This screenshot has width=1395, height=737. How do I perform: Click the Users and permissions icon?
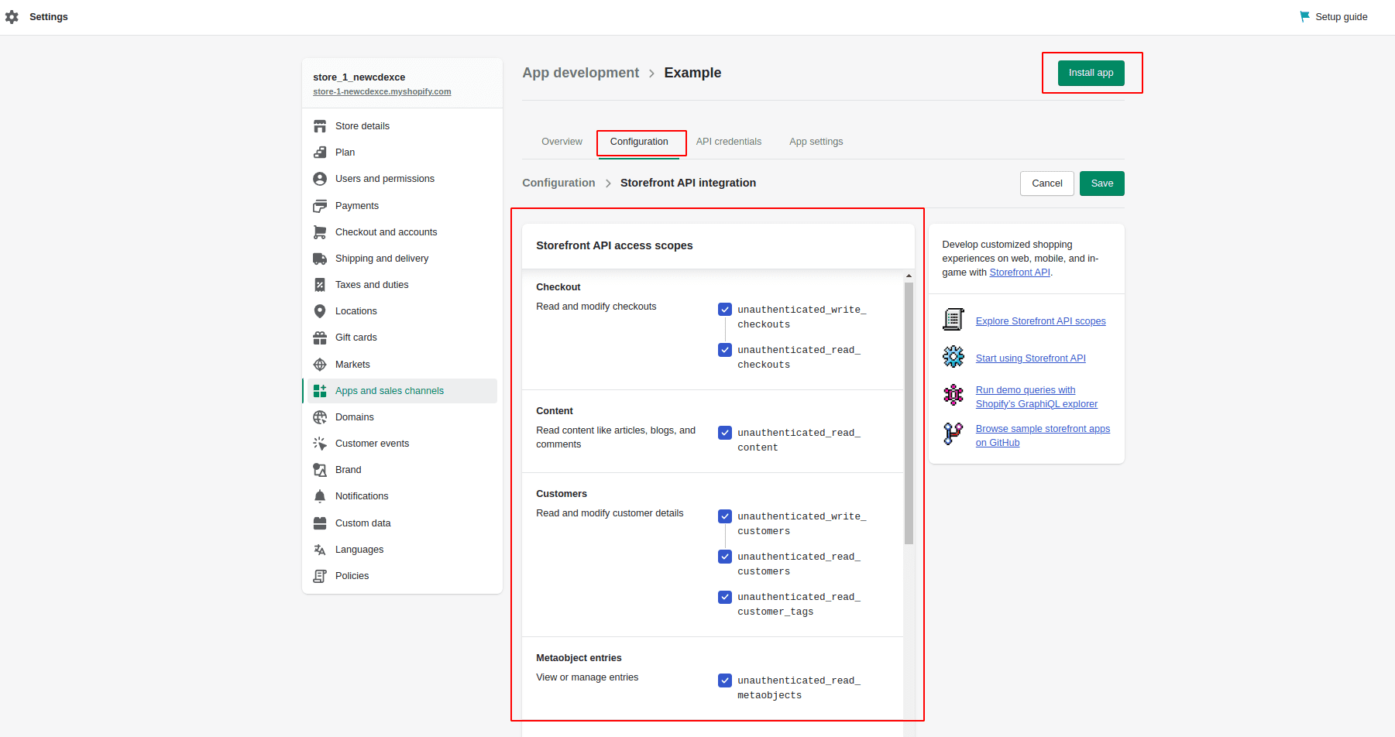point(320,179)
